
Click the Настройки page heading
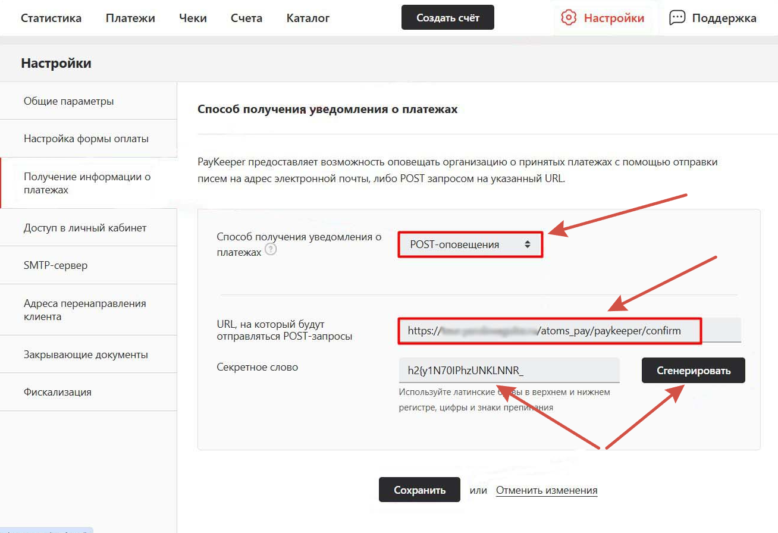pos(57,63)
